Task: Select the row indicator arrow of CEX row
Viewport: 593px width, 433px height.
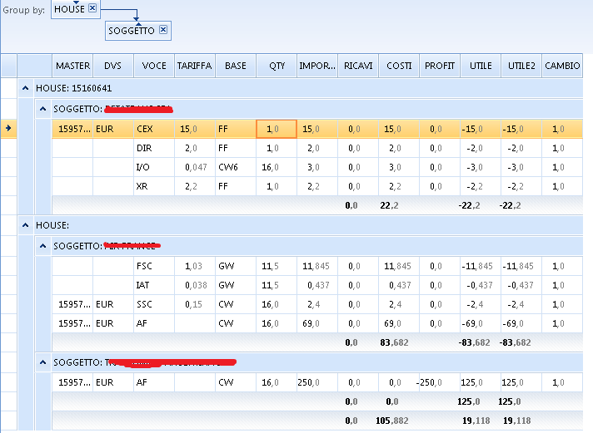Action: pos(8,129)
